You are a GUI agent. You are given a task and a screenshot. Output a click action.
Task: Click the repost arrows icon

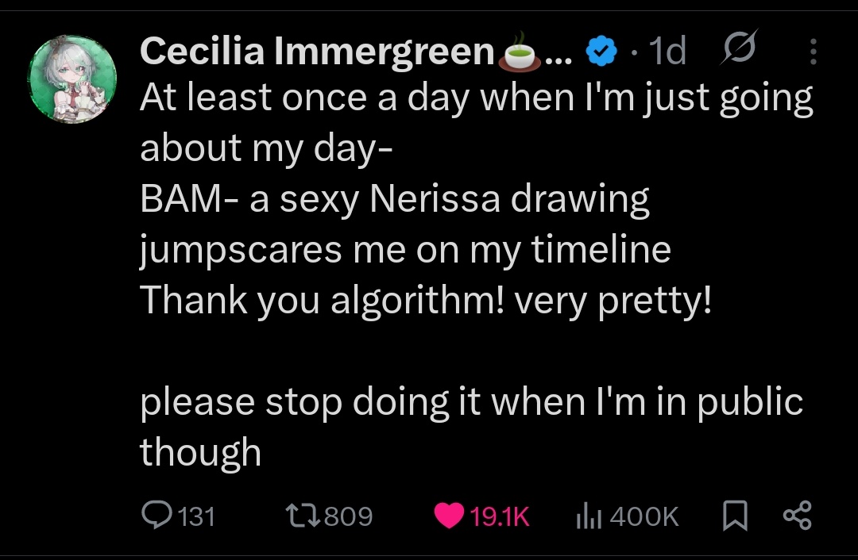click(302, 516)
